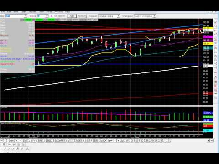This screenshot has height=164, width=219.
Task: Switch to the SPY chart tab
Action: [33, 141]
